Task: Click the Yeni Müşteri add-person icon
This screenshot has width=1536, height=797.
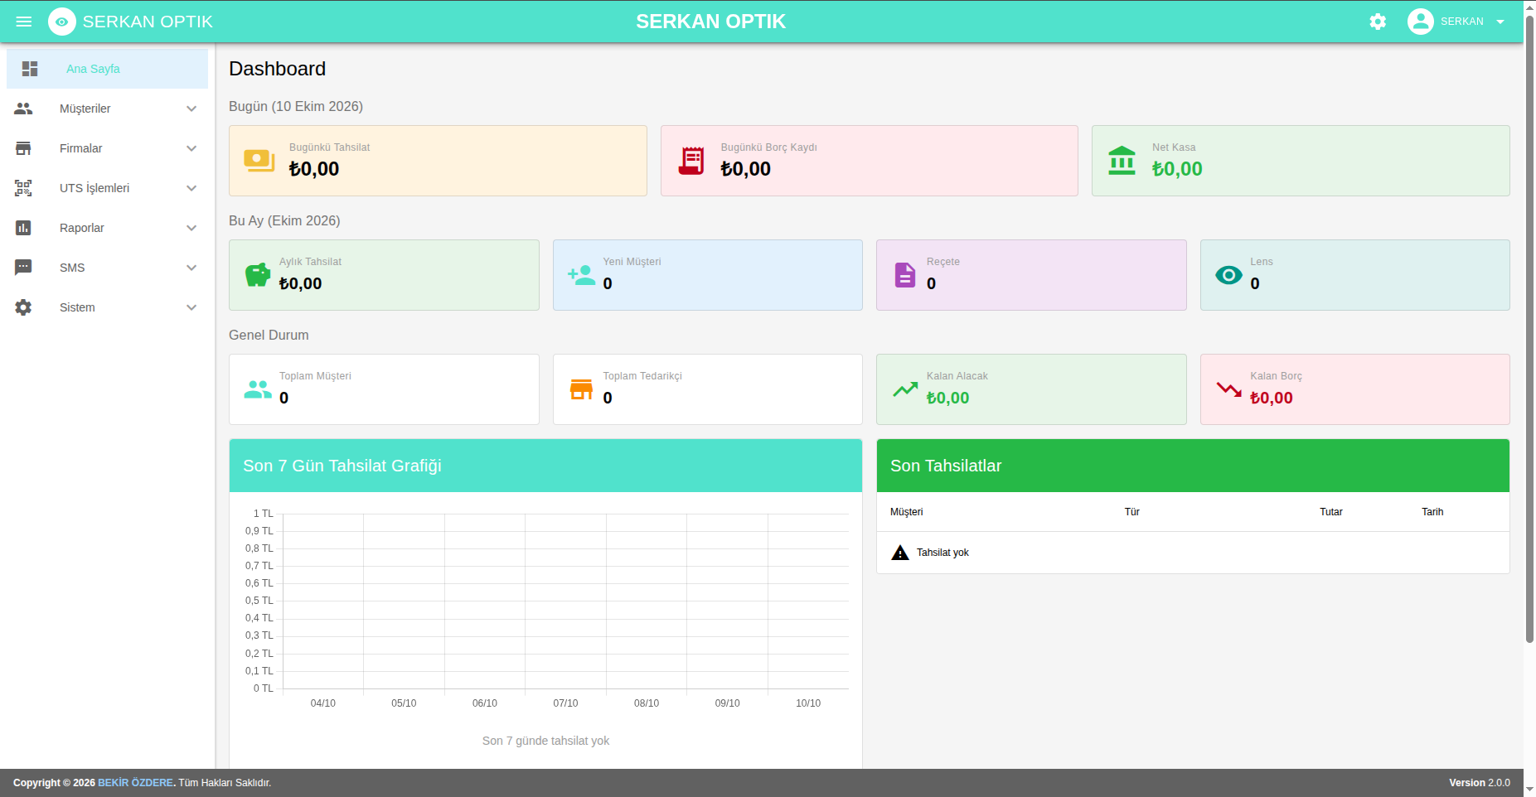Action: (582, 275)
